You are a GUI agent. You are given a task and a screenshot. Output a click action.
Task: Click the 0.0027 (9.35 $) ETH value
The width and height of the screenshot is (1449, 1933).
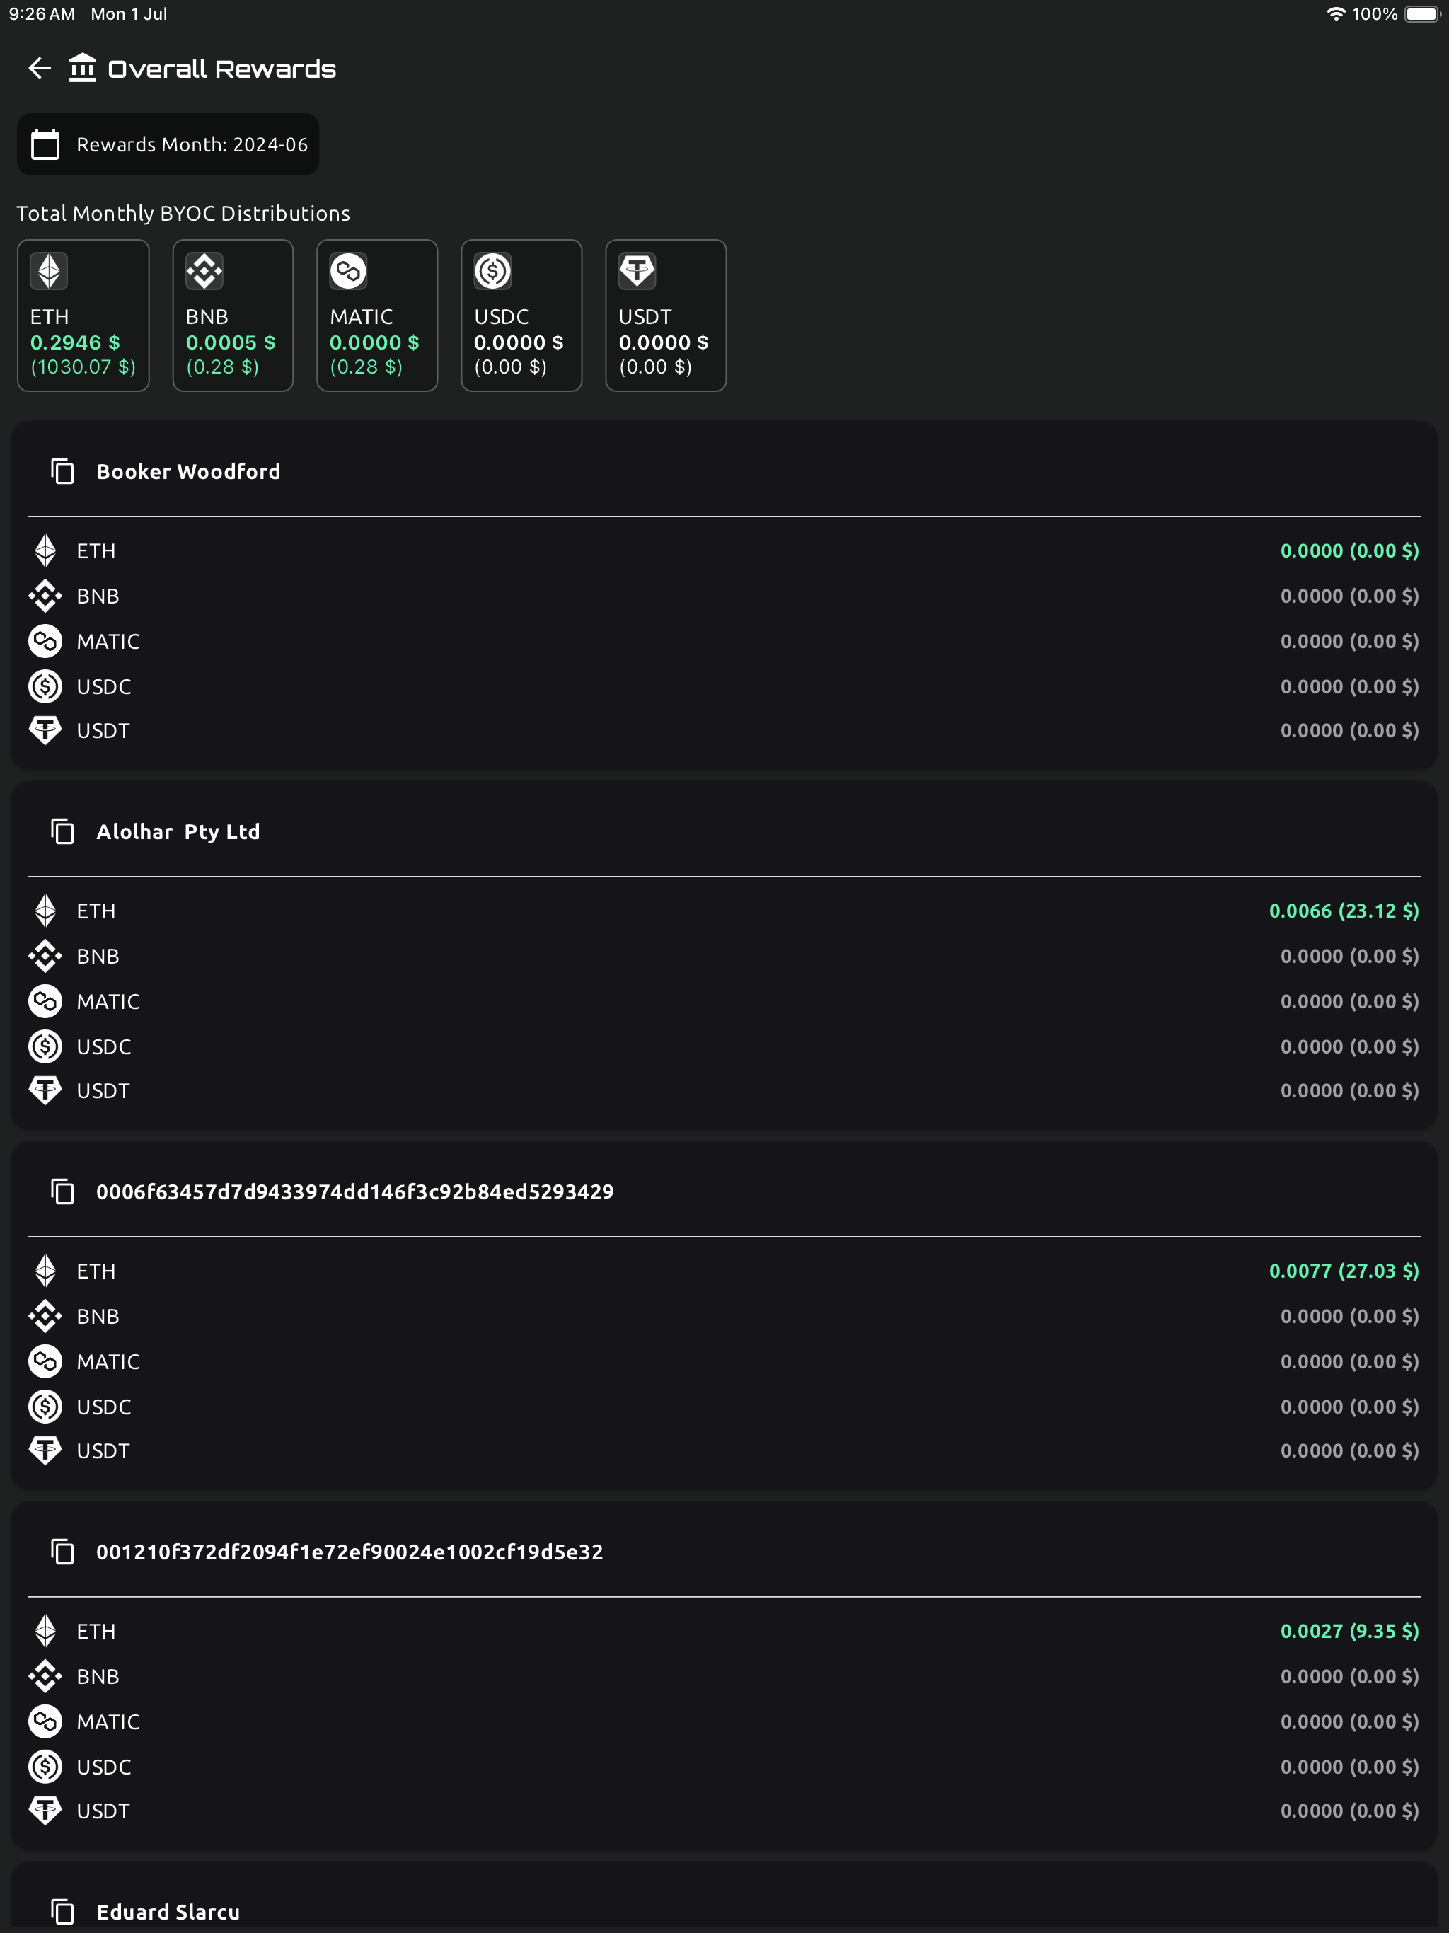click(x=1349, y=1631)
